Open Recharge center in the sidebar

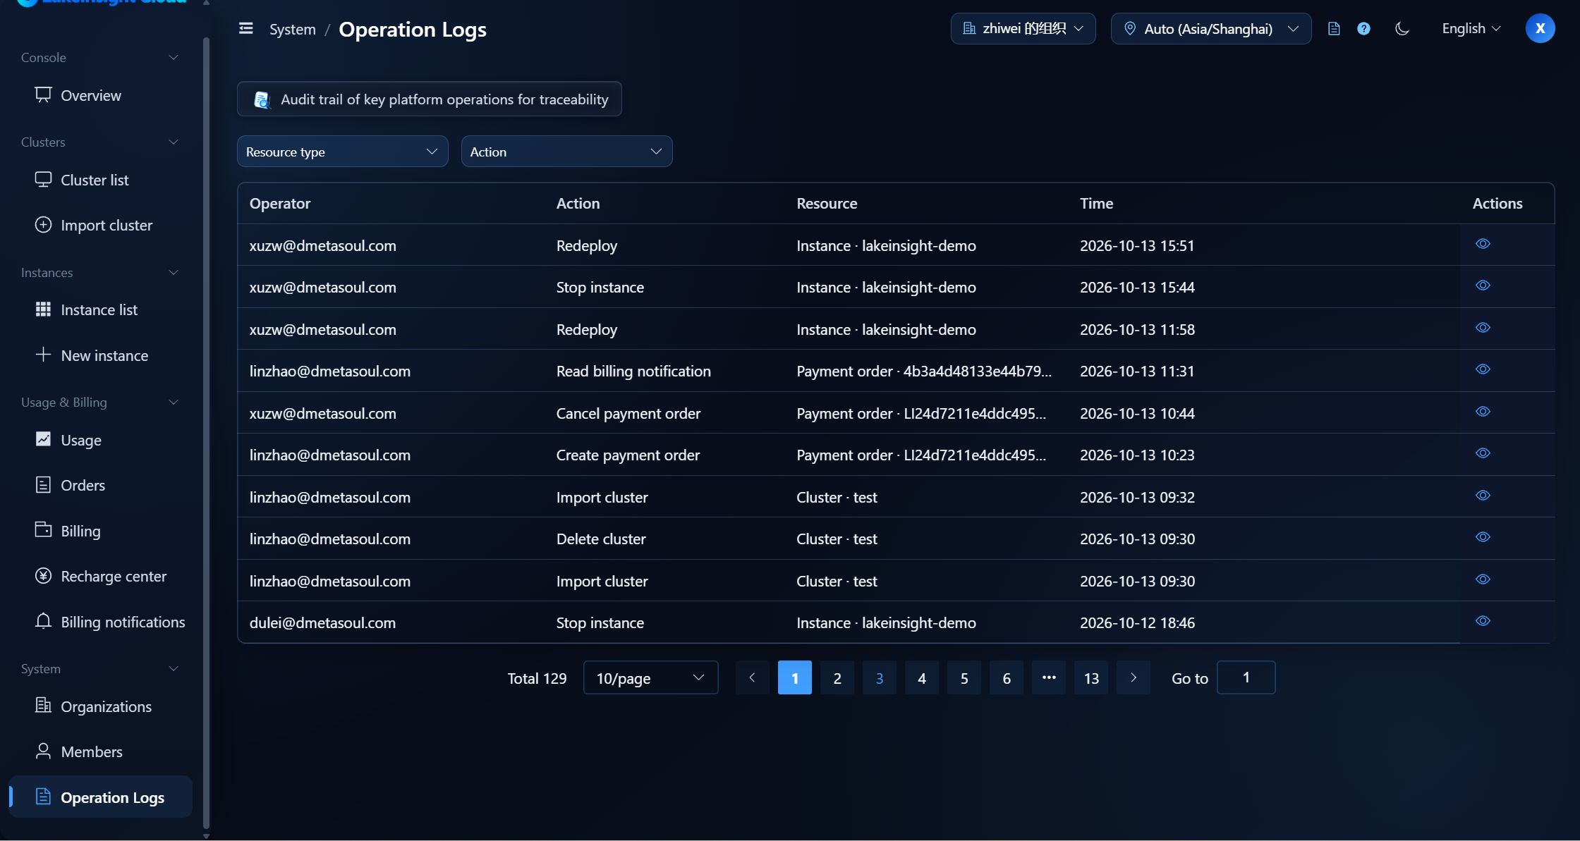(x=100, y=576)
